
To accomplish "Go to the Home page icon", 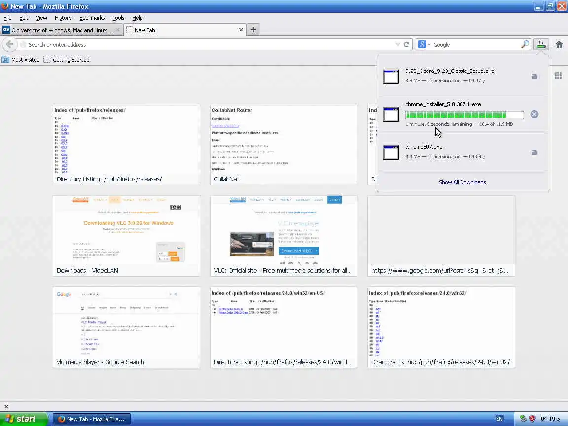I will [x=559, y=44].
